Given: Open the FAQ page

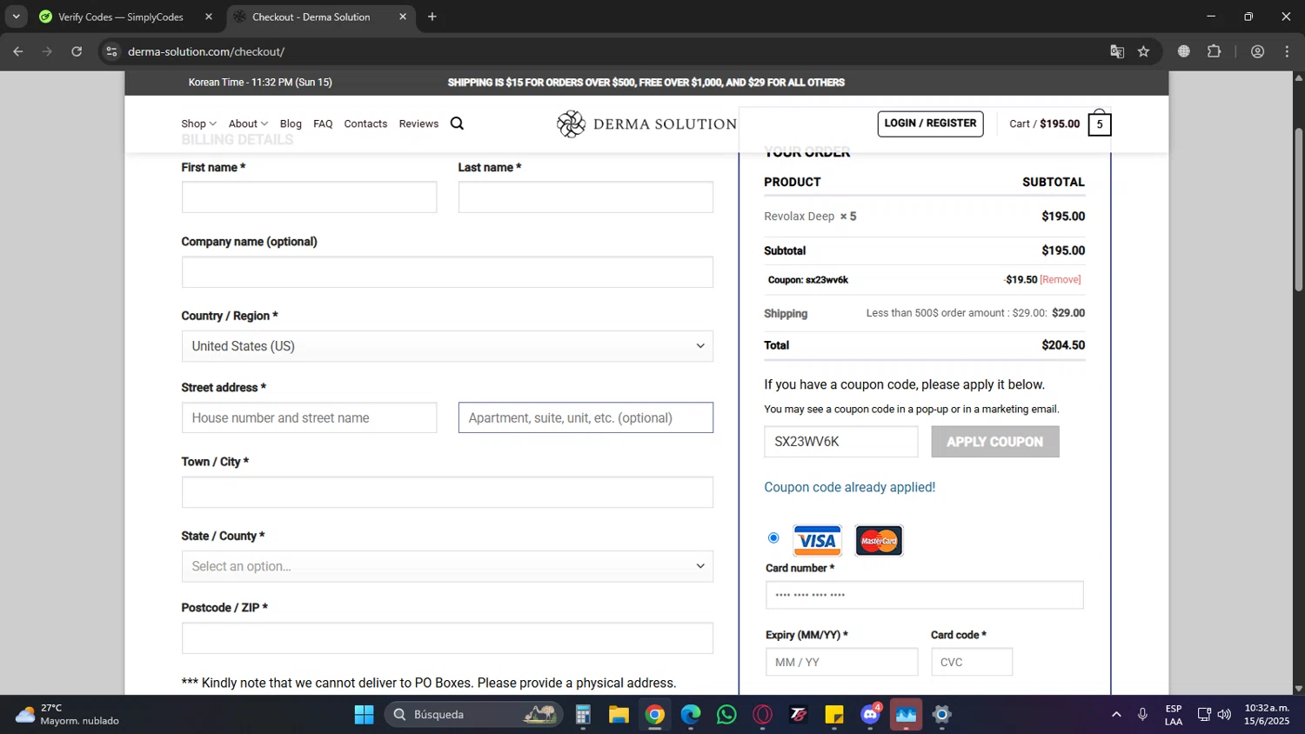Looking at the screenshot, I should coord(323,123).
